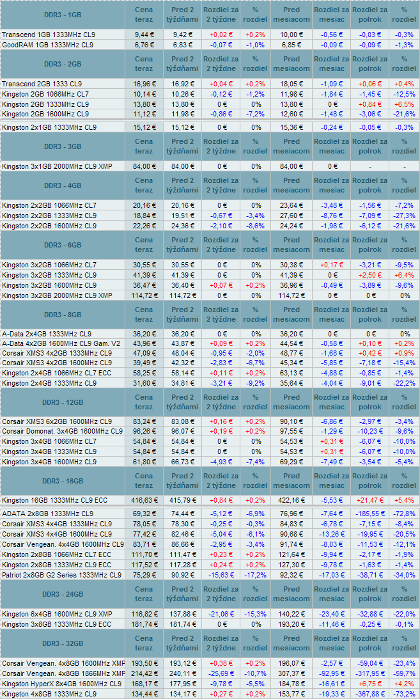Screen dimensions: 420x699
Task: Click the -72,8% percent difference value
Action: 404,514
